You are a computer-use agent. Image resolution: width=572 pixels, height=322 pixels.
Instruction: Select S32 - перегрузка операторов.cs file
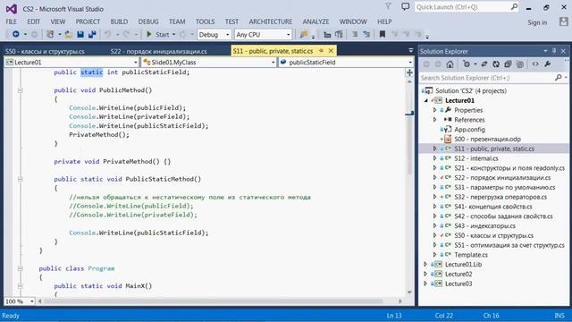[500, 197]
